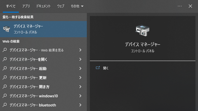Viewport: 198px width, 111px height.
Task: Expand chevron for デバイスマネージャーを開く row
Action: click(80, 59)
